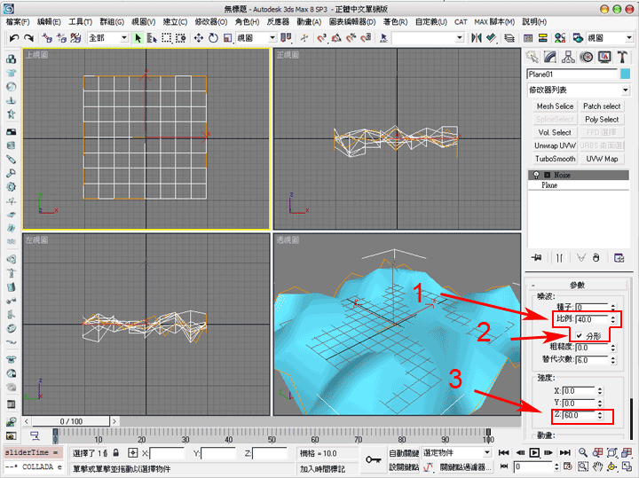The image size is (639, 478).
Task: Go to the start frame
Action: (x=504, y=453)
